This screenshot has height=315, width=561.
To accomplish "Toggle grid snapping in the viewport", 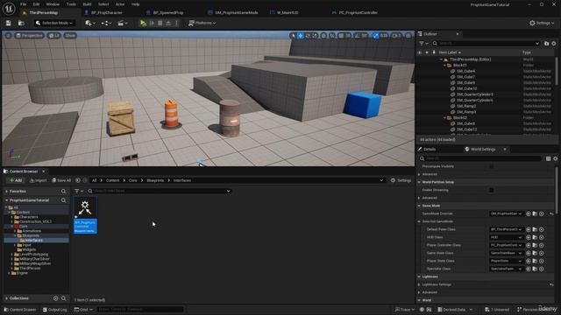I will click(341, 36).
